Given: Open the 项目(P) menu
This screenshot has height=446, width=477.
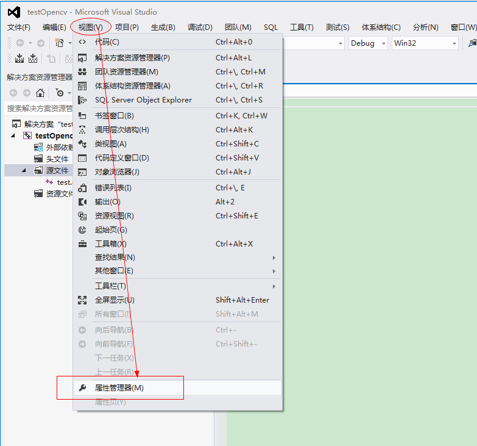Looking at the screenshot, I should tap(127, 27).
